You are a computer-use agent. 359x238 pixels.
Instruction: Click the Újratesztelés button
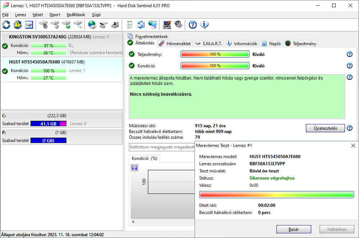325,128
